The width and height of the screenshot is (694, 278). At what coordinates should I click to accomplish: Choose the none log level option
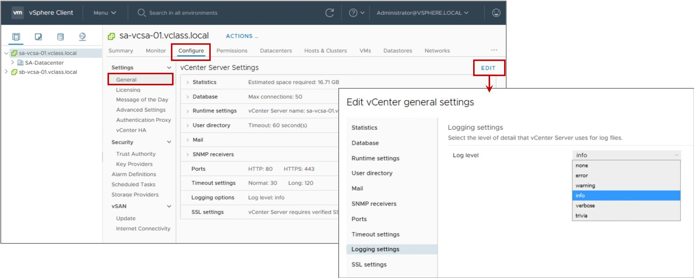626,166
